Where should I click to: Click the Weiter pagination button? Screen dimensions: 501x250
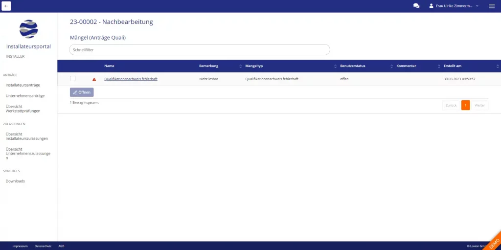[480, 105]
